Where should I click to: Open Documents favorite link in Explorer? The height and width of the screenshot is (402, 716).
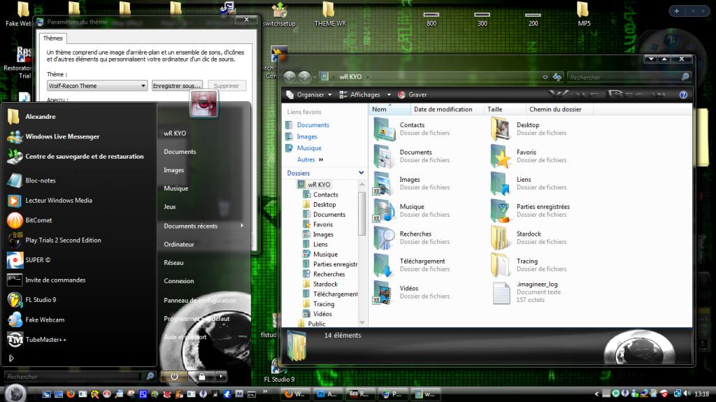313,124
